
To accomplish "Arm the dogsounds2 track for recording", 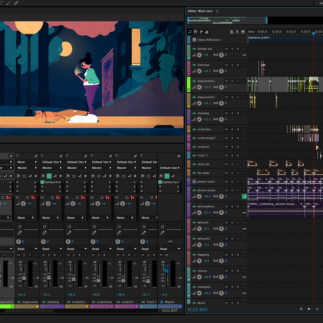I will pos(238,97).
